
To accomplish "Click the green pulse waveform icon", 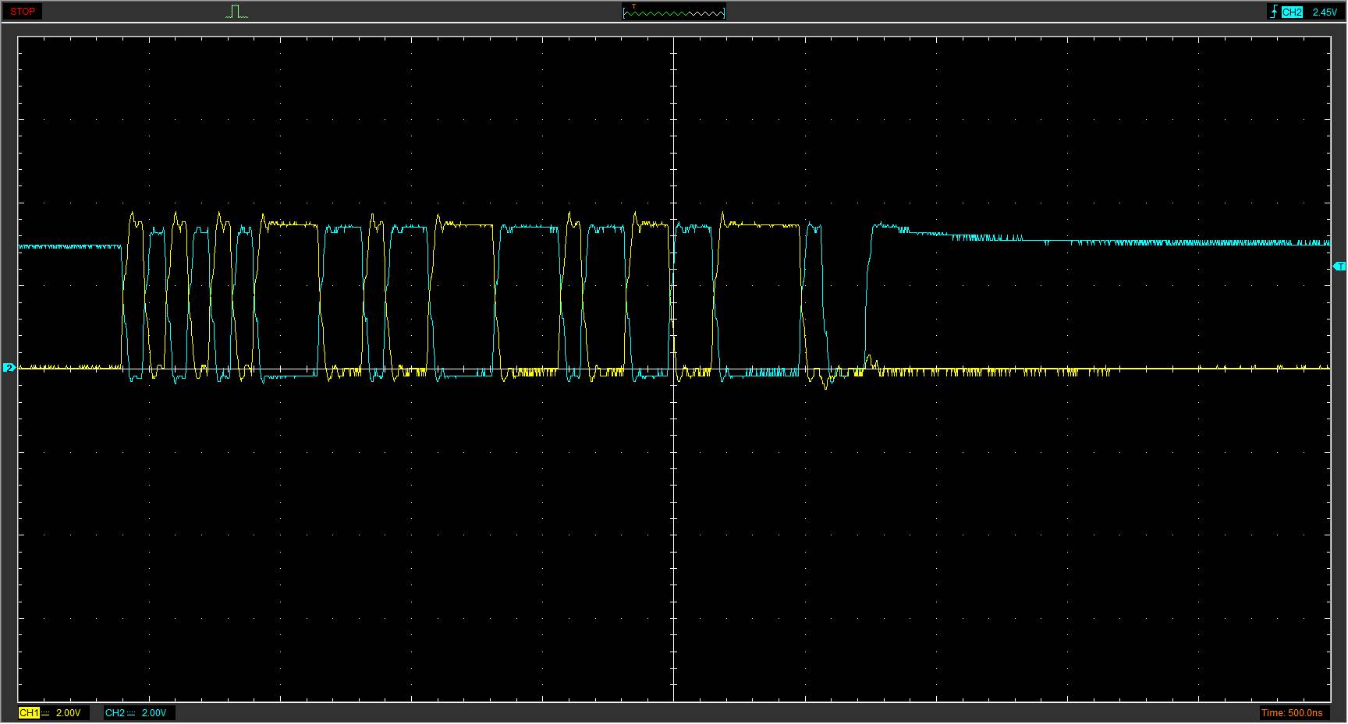I will tap(237, 12).
